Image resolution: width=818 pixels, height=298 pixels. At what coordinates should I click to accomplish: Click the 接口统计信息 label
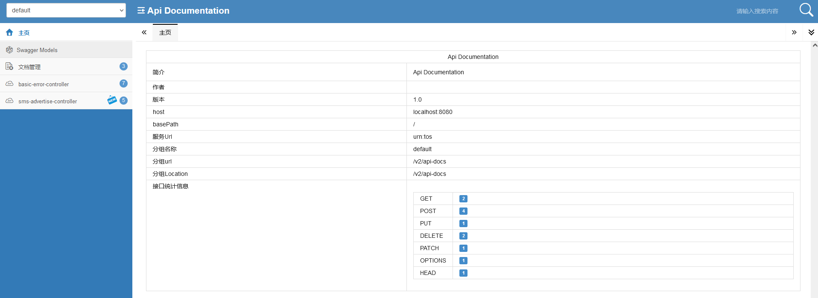click(170, 186)
